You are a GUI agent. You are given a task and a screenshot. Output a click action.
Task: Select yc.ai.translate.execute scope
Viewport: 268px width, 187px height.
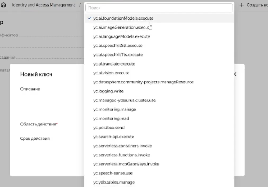click(x=114, y=64)
